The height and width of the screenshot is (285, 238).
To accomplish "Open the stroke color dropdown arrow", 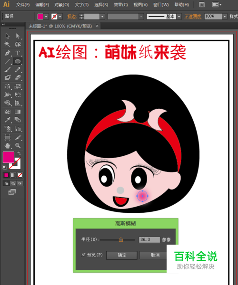I will (x=60, y=17).
